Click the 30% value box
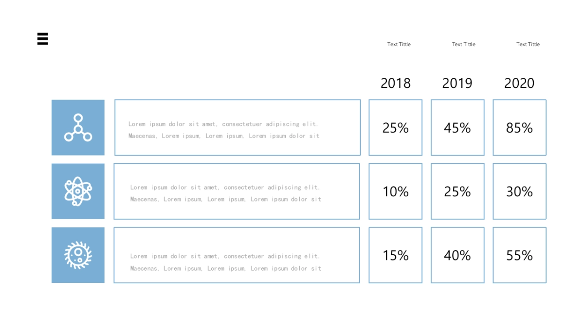 pyautogui.click(x=519, y=191)
